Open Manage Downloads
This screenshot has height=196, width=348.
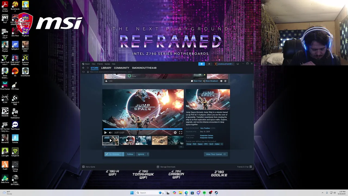(x=166, y=167)
